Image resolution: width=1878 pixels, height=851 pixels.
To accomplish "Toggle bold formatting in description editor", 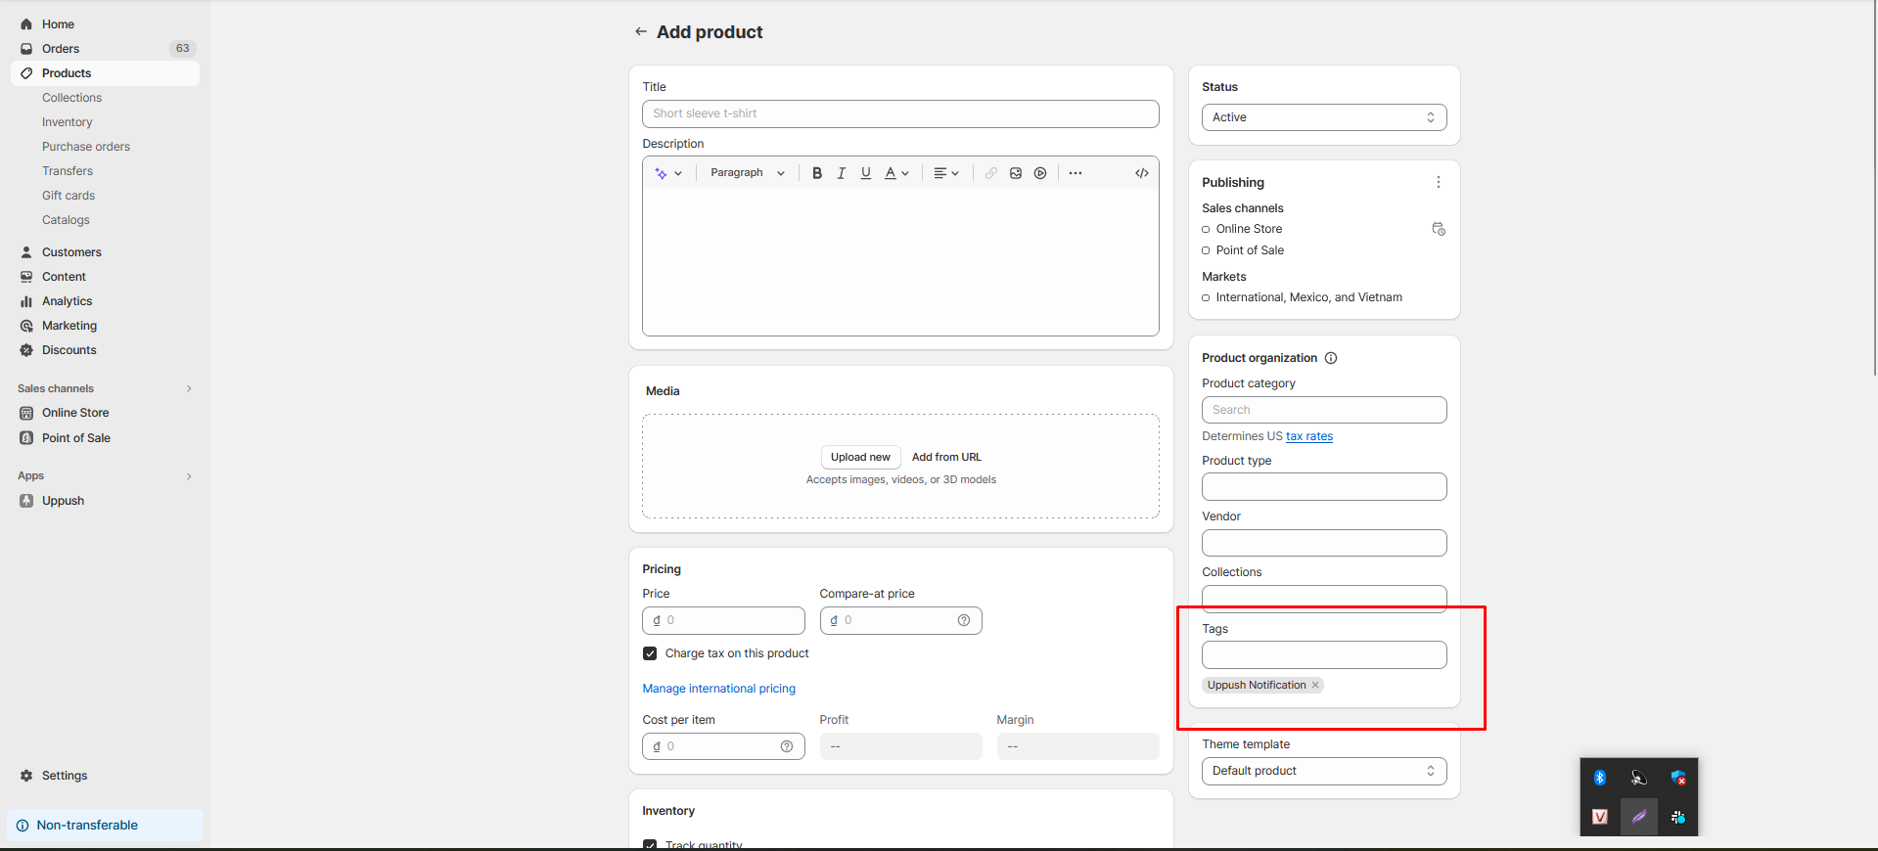I will click(x=817, y=173).
